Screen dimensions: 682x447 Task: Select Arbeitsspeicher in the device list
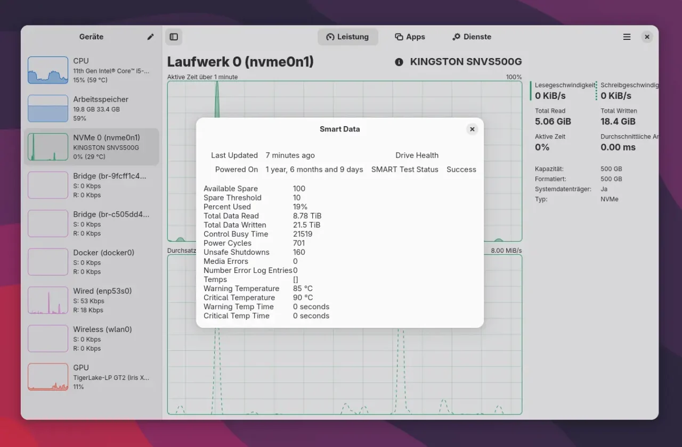click(101, 100)
